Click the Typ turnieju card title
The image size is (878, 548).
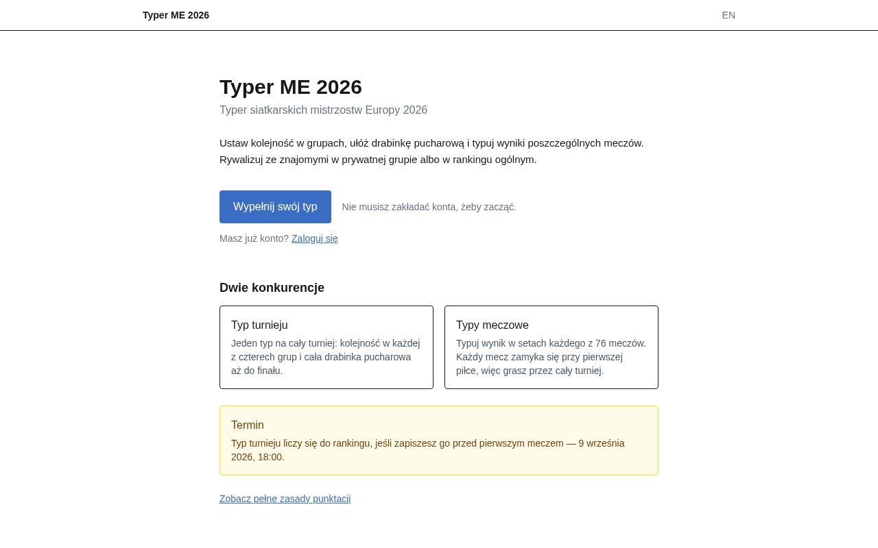[259, 325]
